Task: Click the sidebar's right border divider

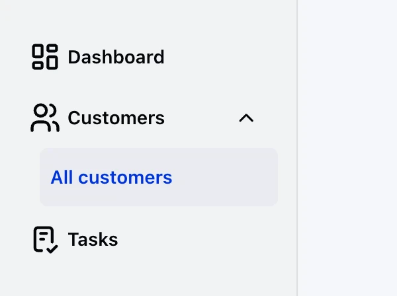Action: (298, 148)
